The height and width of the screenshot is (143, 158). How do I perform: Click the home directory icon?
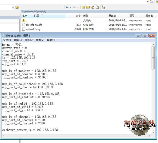point(93,7)
